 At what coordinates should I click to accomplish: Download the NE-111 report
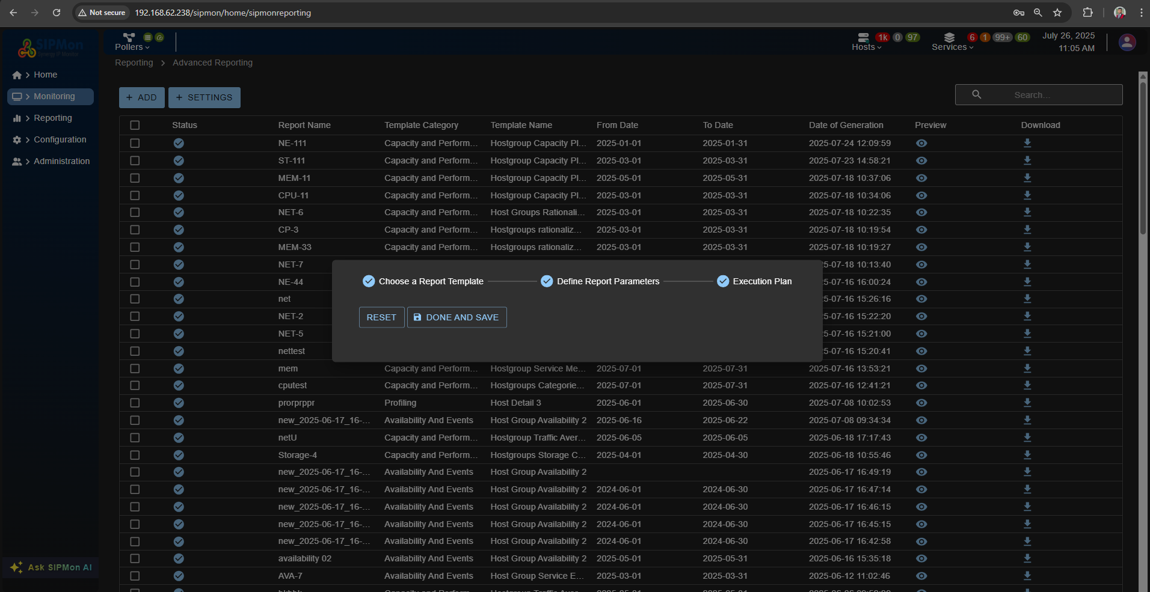[1027, 143]
